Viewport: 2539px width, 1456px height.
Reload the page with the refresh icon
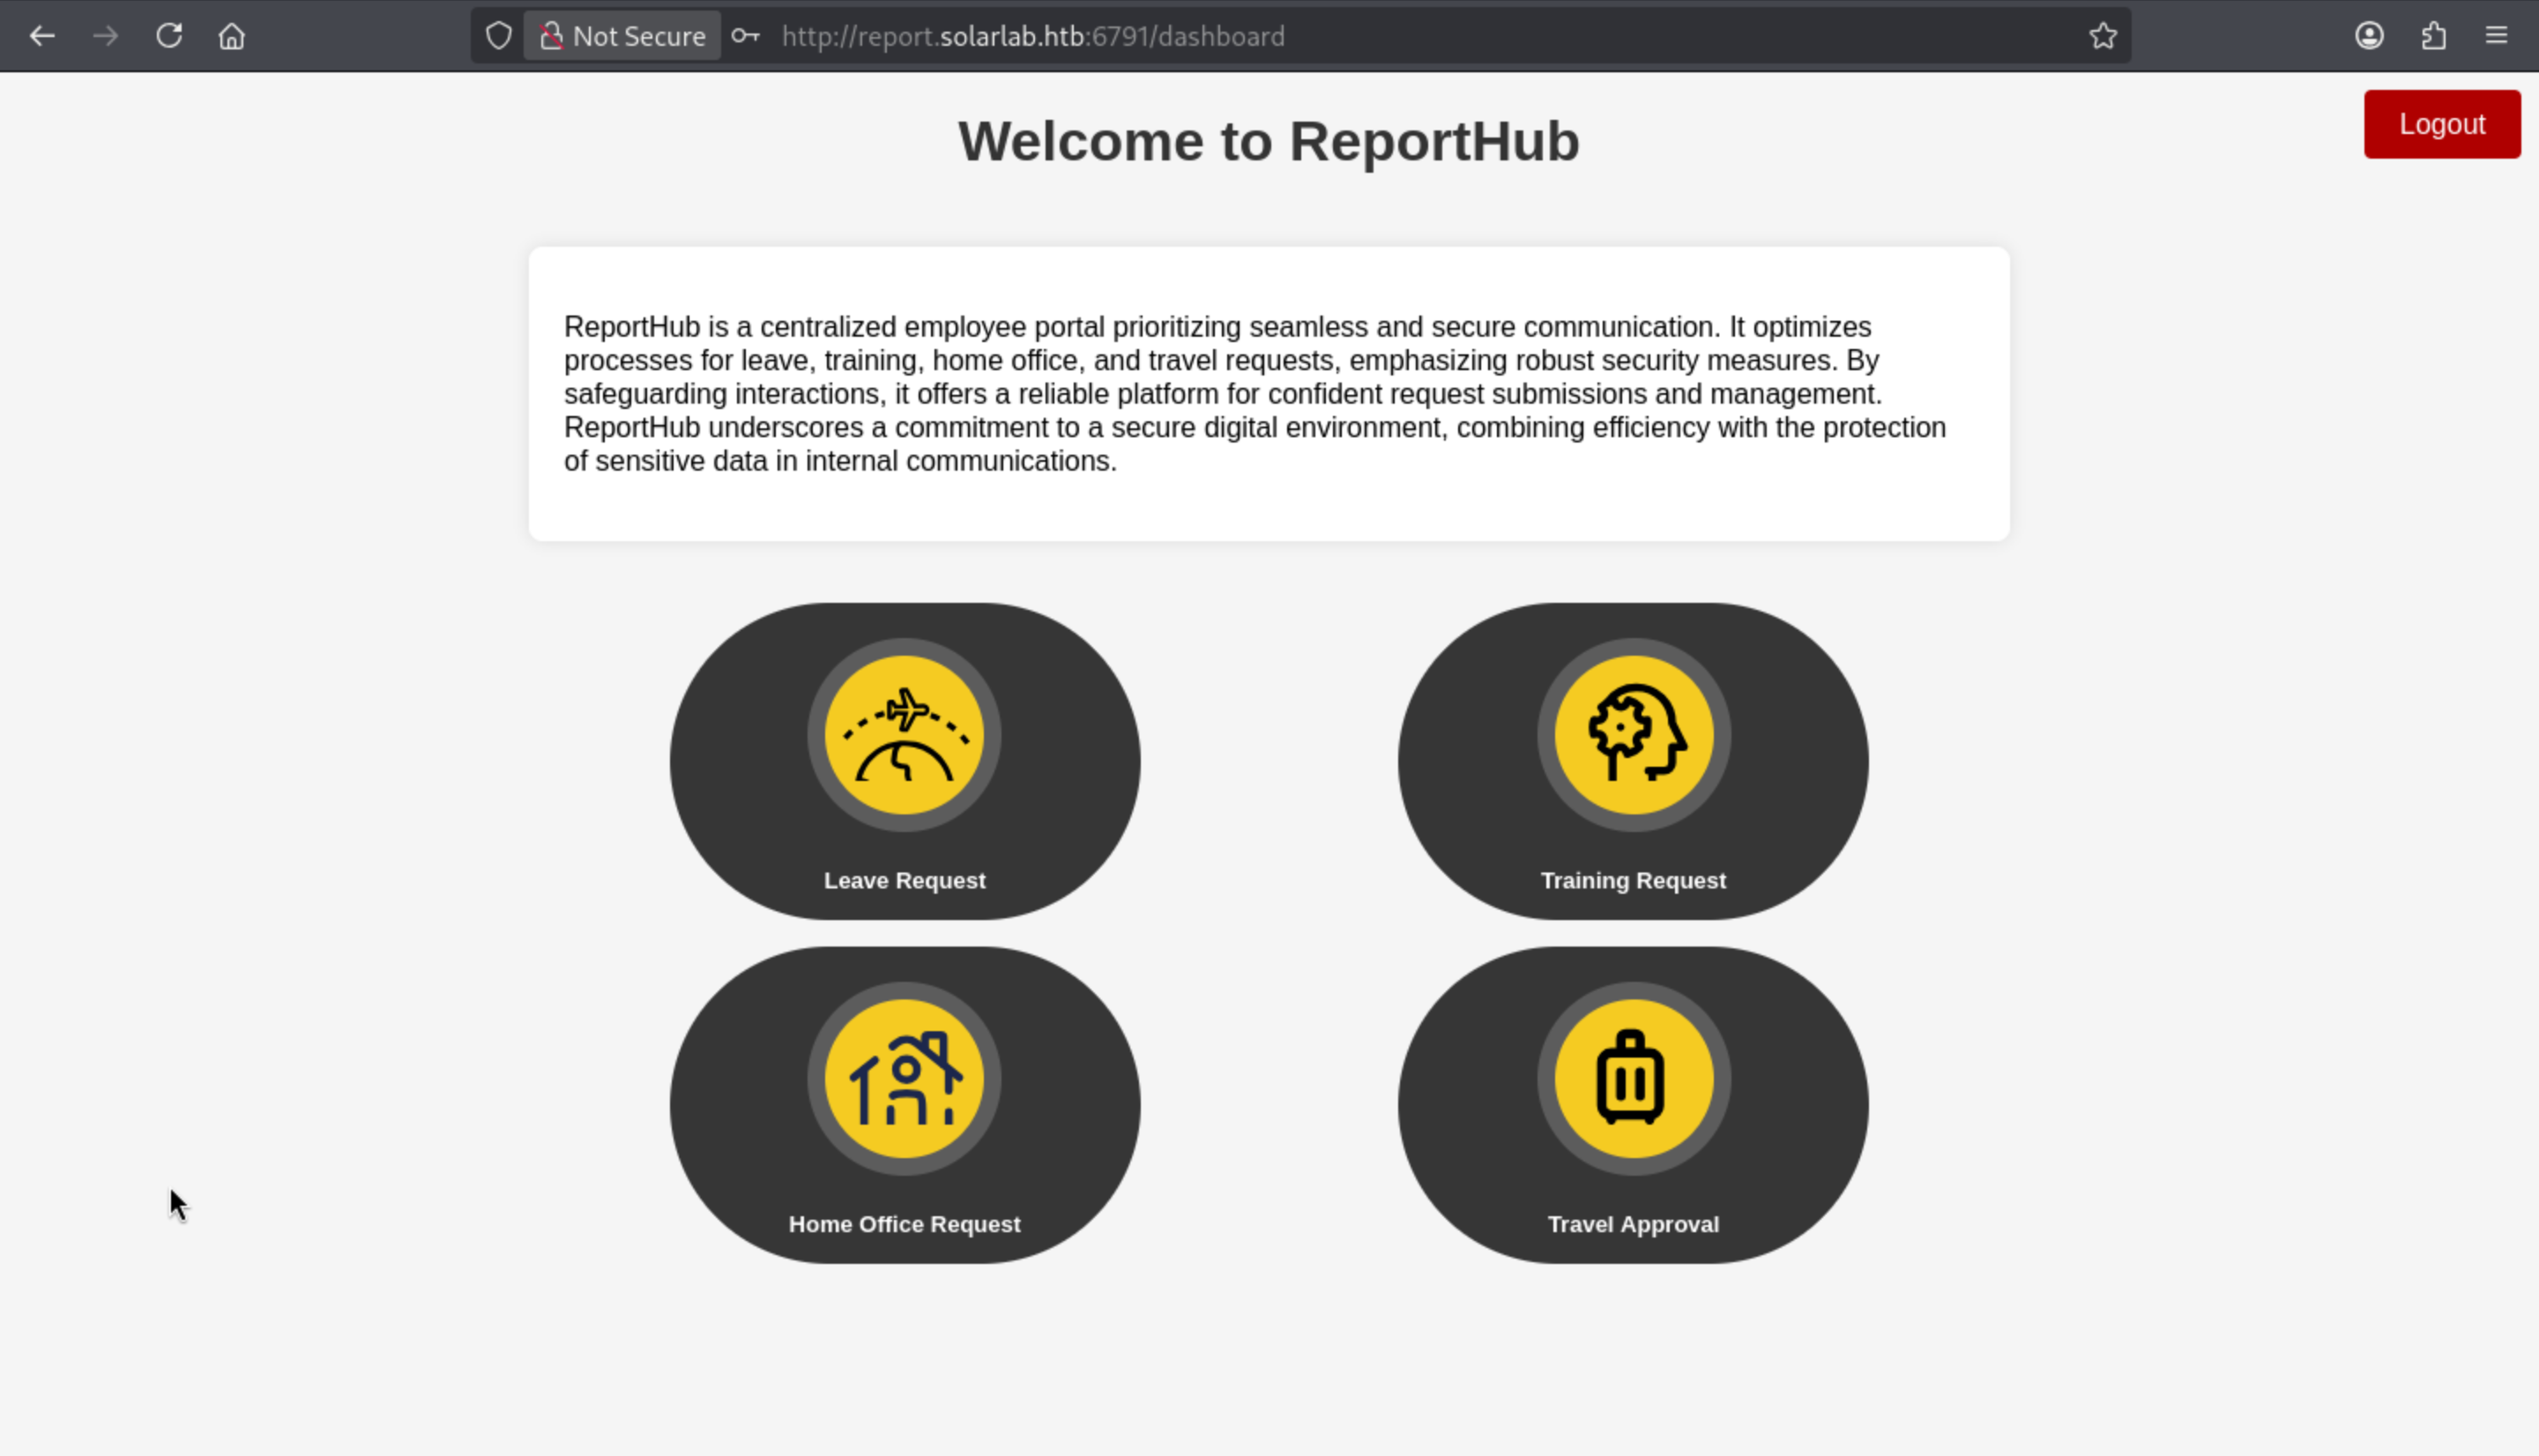[x=169, y=36]
